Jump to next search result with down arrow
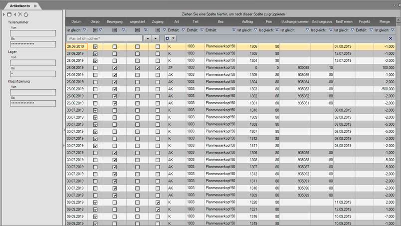 156,38
